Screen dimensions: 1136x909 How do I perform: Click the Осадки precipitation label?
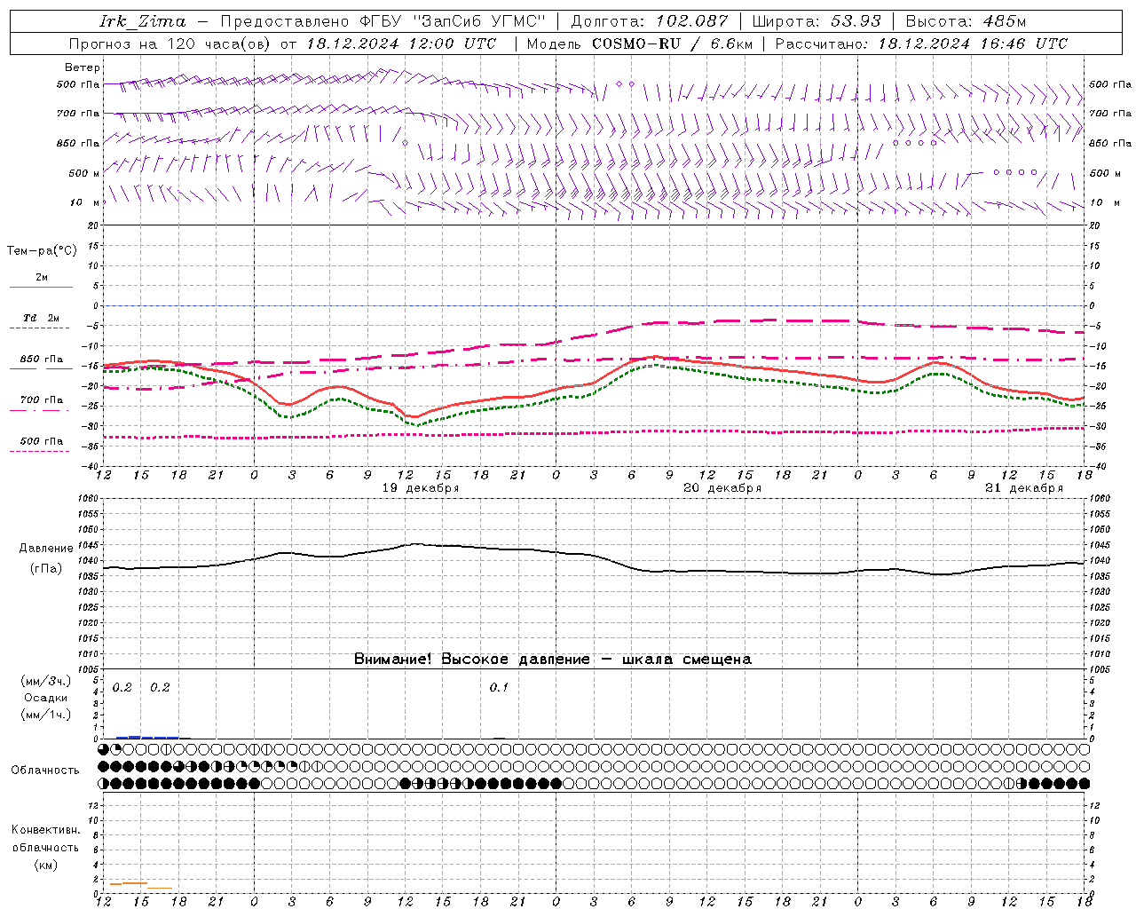[47, 698]
